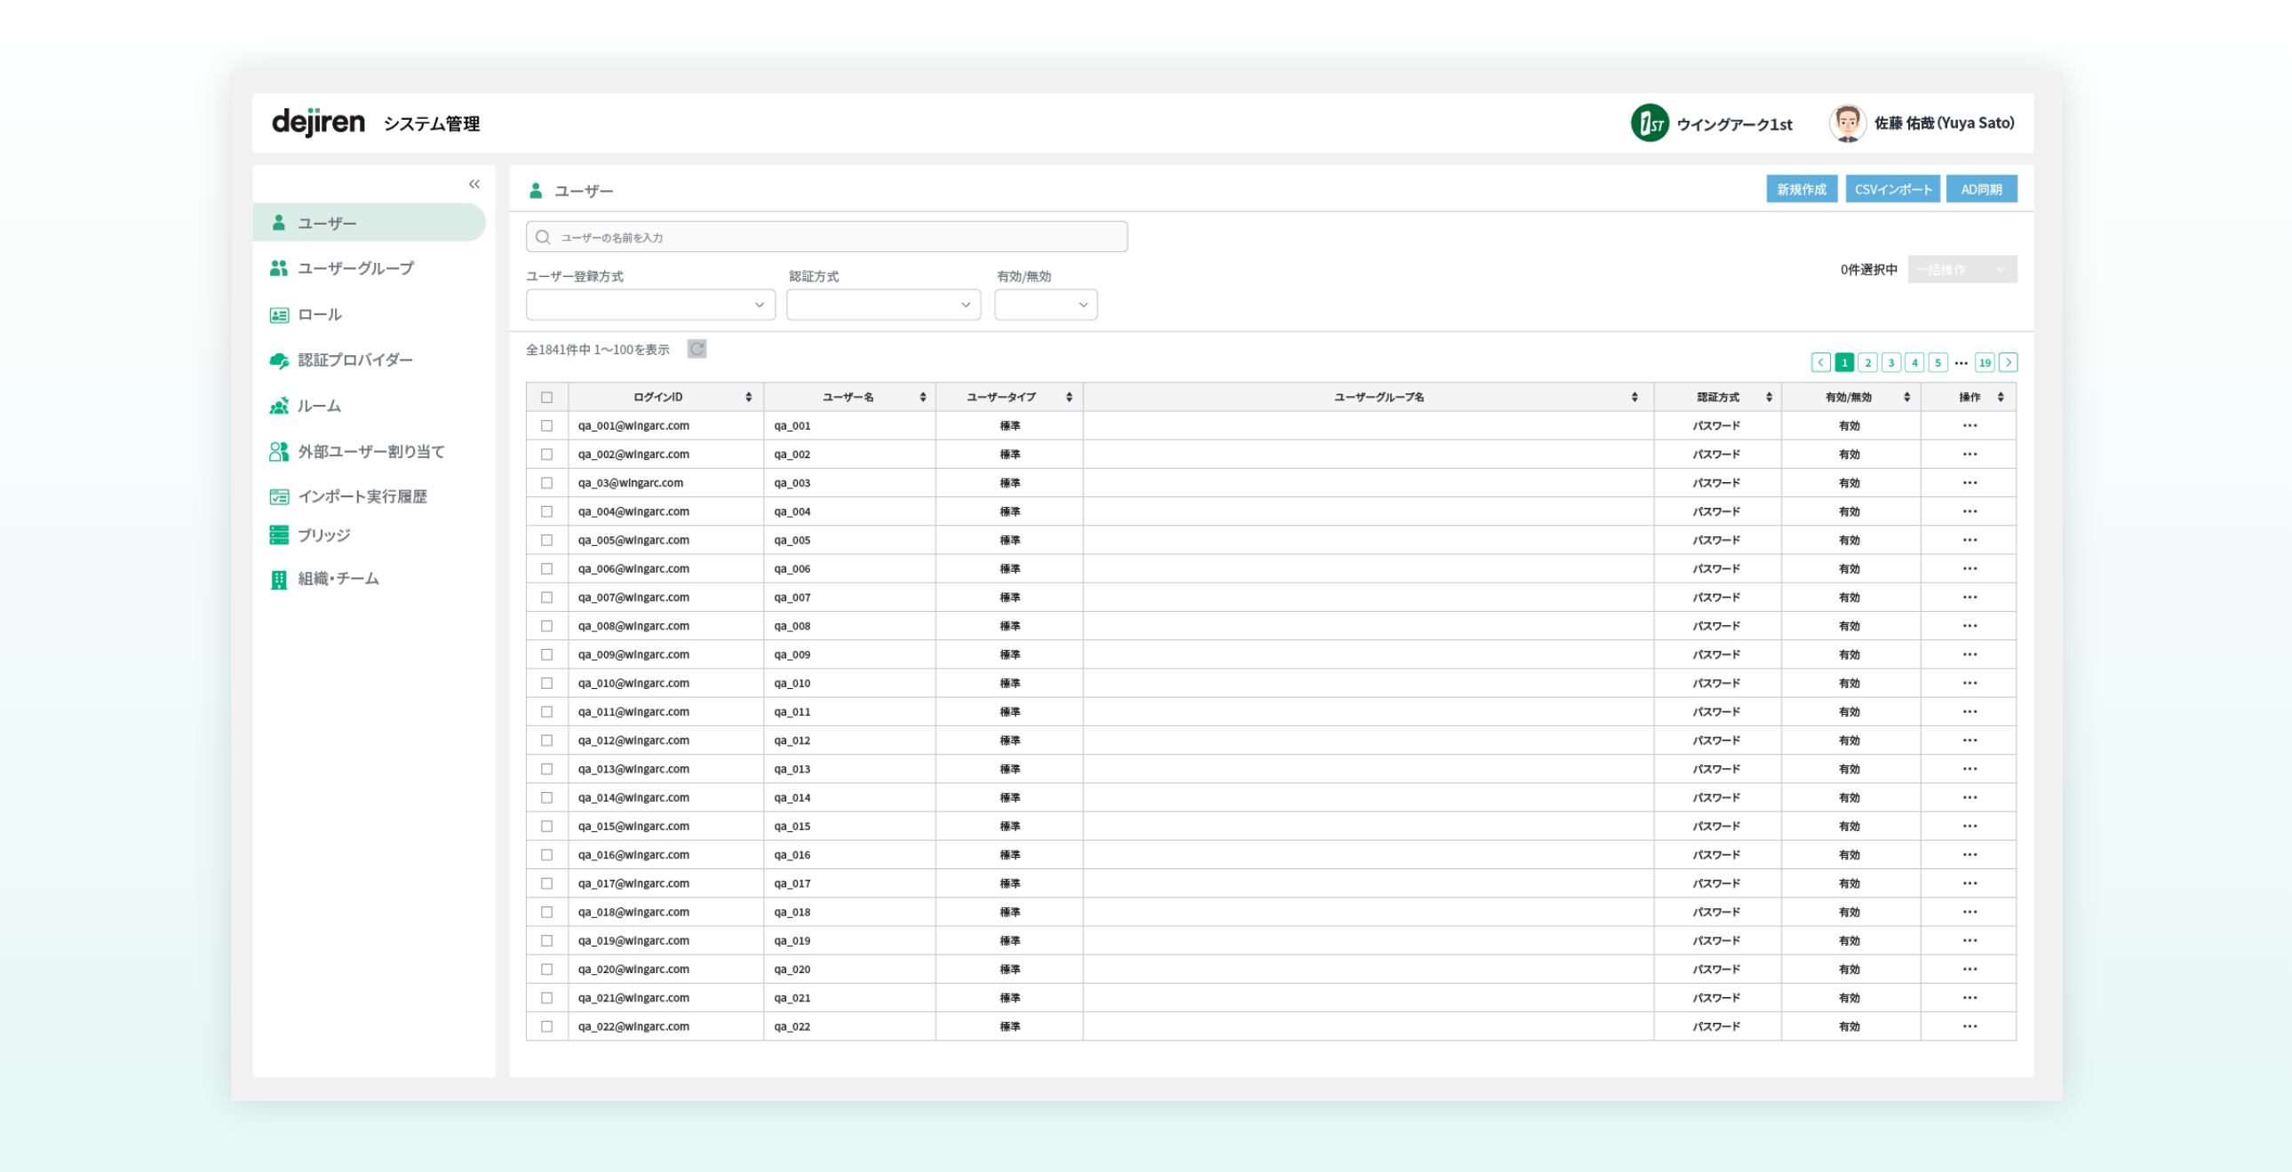Image resolution: width=2292 pixels, height=1172 pixels.
Task: Open the 認証方式 filter dropdown
Action: (x=883, y=305)
